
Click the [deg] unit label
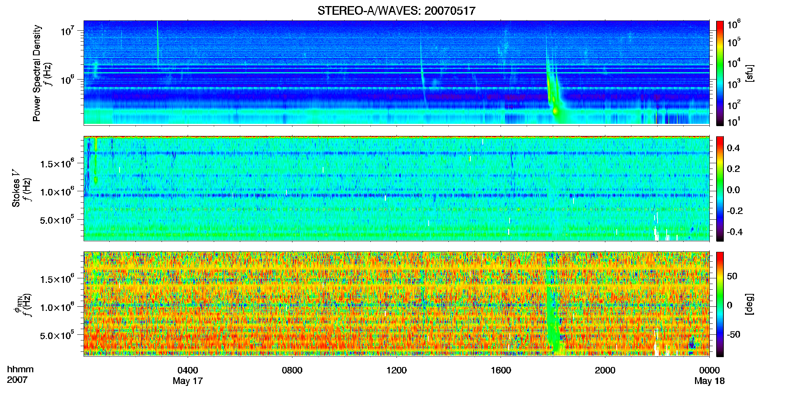749,304
